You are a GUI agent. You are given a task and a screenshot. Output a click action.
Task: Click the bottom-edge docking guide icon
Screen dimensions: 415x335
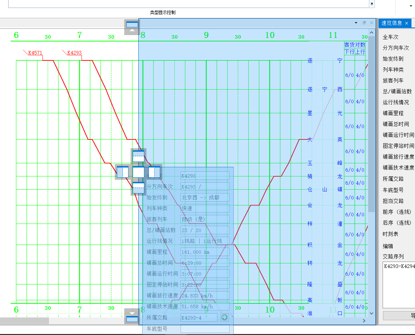click(132, 316)
